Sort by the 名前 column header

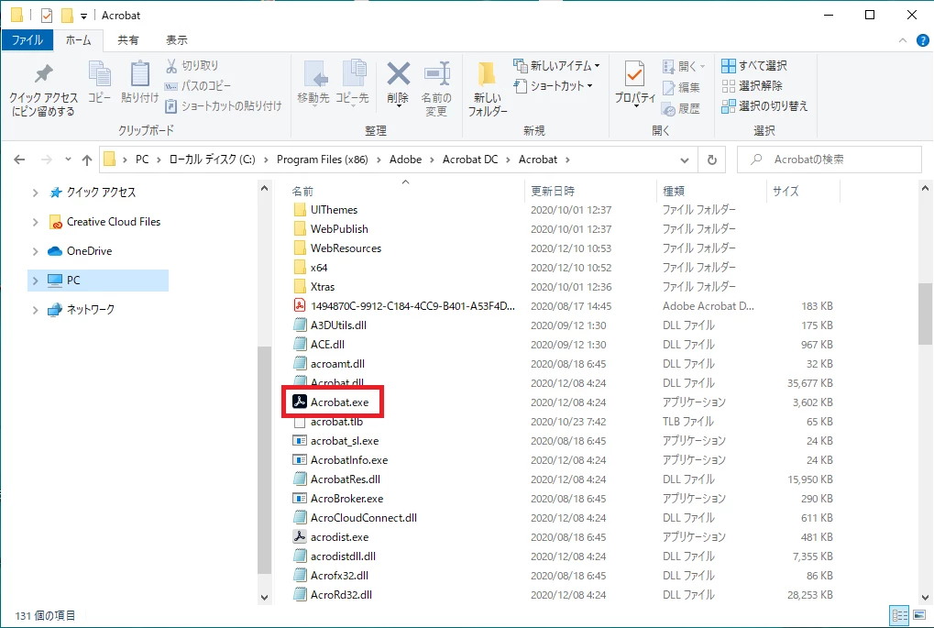302,192
